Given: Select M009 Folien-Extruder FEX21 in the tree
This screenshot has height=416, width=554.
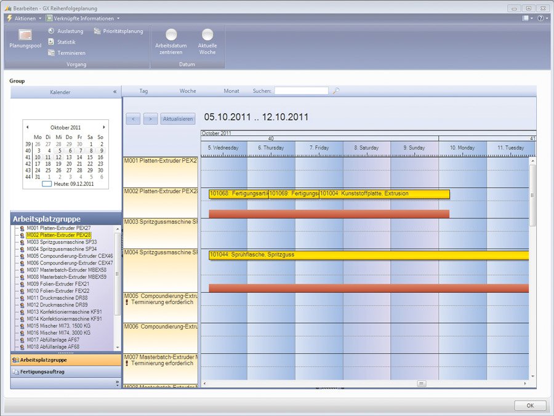Looking at the screenshot, I should click(58, 284).
